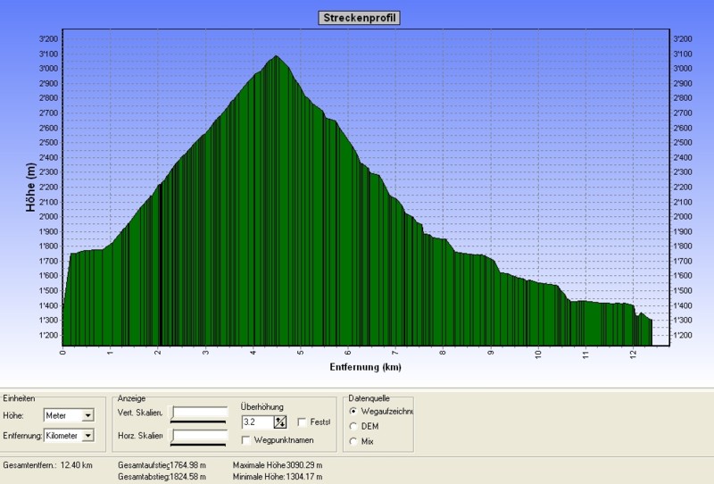The height and width of the screenshot is (484, 714).
Task: Click the Höhe (m) vertical axis label
Action: pyautogui.click(x=30, y=188)
